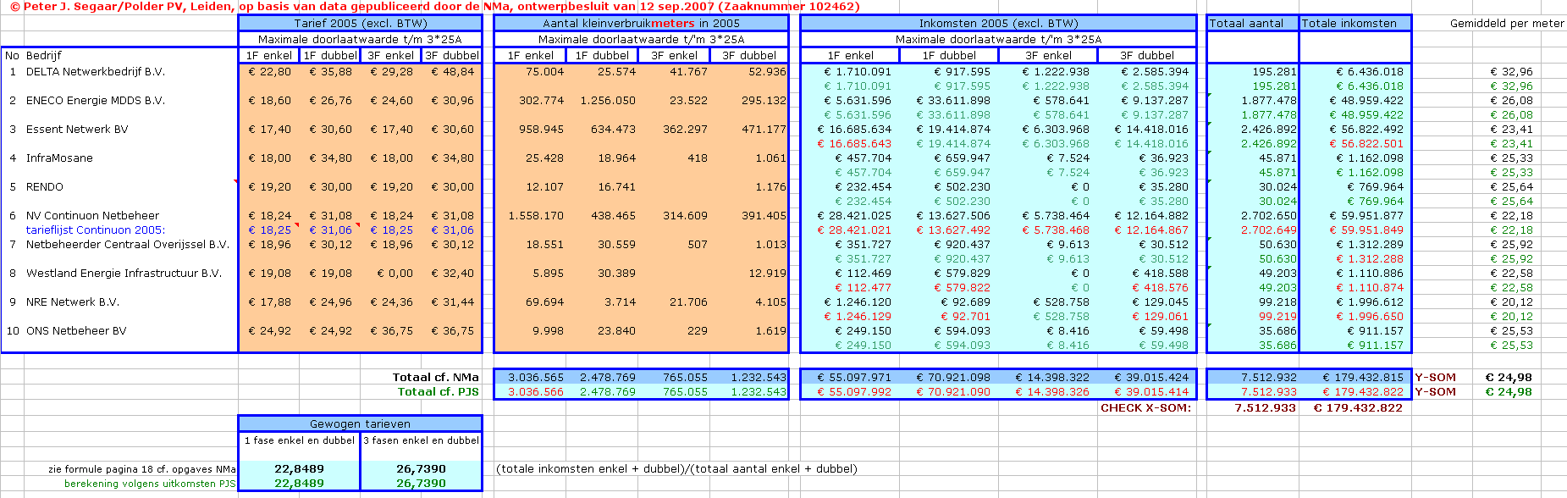Click DELTA's tariff cell "€ 22,80"
1567x498 pixels.
tap(269, 72)
